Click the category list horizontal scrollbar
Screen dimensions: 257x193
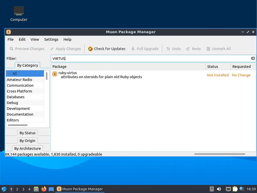coord(18,125)
